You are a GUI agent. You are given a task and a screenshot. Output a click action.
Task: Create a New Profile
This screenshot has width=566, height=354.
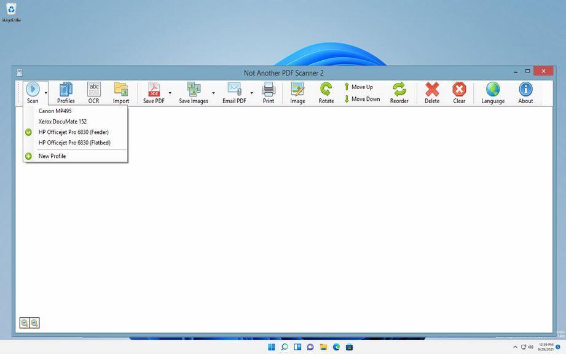pos(52,156)
